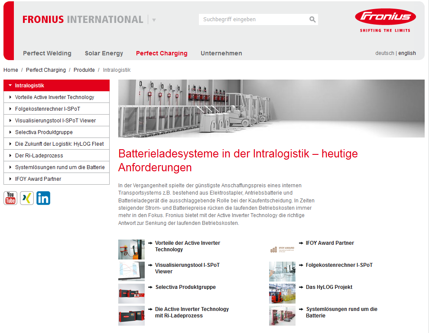Open Das HyLOG Projekt link

click(x=329, y=287)
